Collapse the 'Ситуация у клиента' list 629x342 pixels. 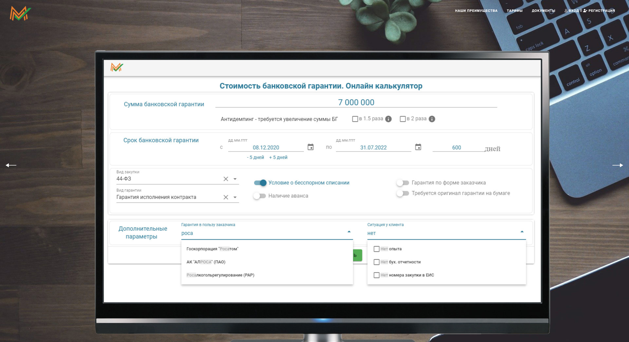tap(522, 232)
